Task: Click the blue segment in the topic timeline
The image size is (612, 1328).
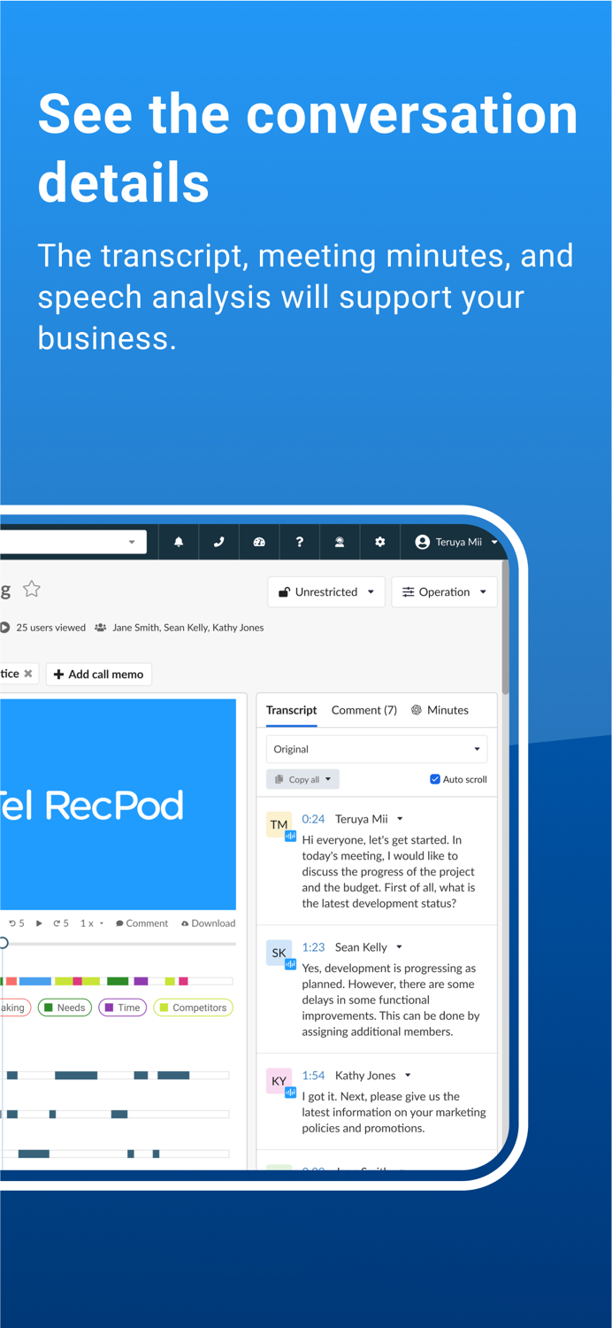Action: tap(35, 981)
